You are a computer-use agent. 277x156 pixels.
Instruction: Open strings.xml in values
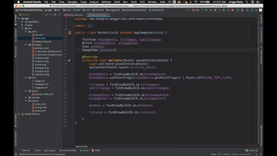click(x=41, y=107)
